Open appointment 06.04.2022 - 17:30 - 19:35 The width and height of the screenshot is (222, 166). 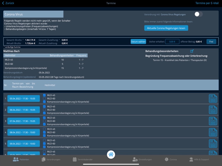point(23,110)
